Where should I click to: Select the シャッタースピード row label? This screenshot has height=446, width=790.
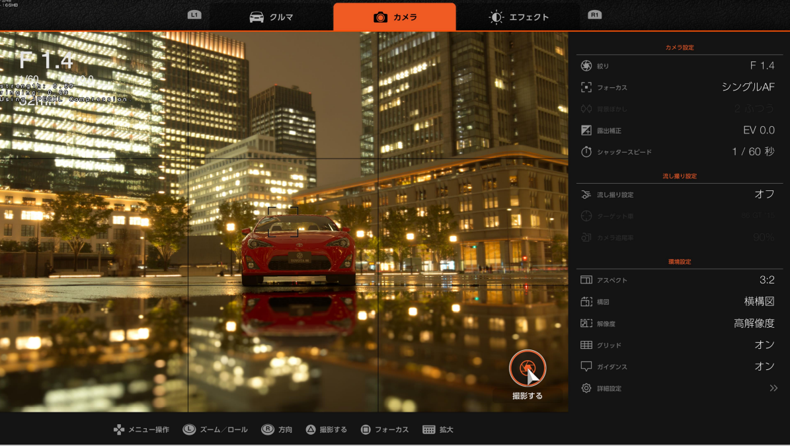(x=624, y=152)
